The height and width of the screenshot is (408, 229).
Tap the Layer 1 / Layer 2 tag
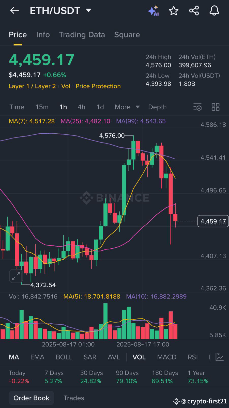tap(32, 86)
